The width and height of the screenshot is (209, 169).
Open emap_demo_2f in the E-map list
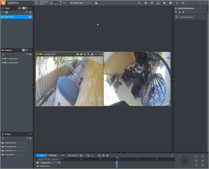10,147
